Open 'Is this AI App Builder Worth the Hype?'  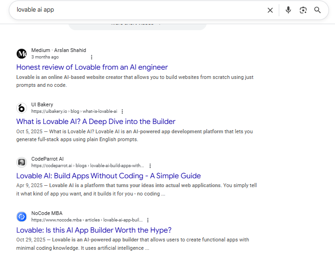[94, 230]
